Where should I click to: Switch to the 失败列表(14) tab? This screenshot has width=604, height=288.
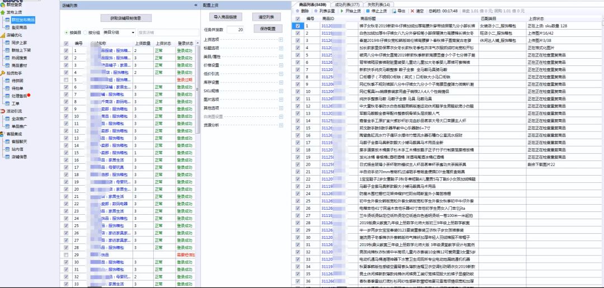pyautogui.click(x=379, y=4)
